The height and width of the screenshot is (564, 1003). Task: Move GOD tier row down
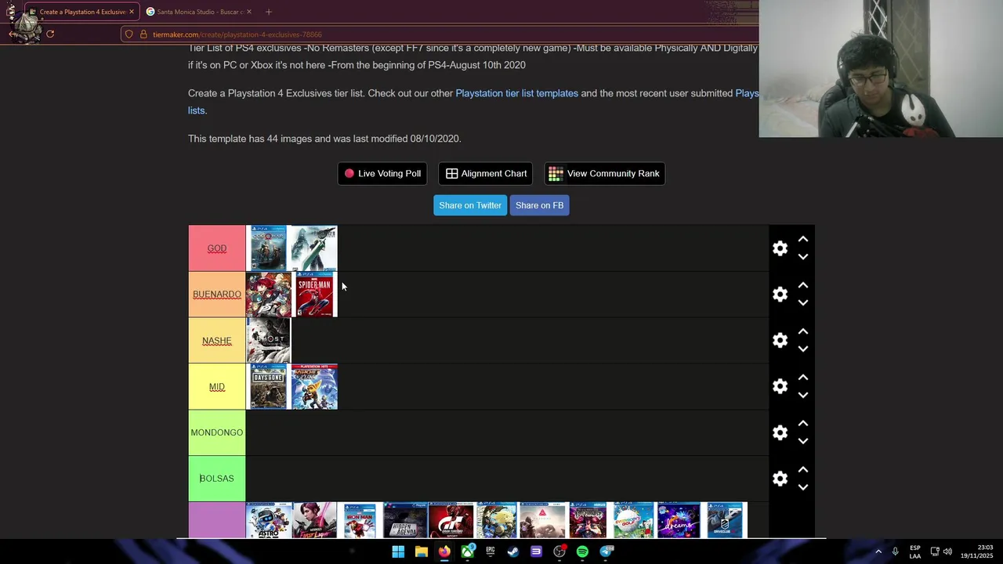click(x=803, y=257)
